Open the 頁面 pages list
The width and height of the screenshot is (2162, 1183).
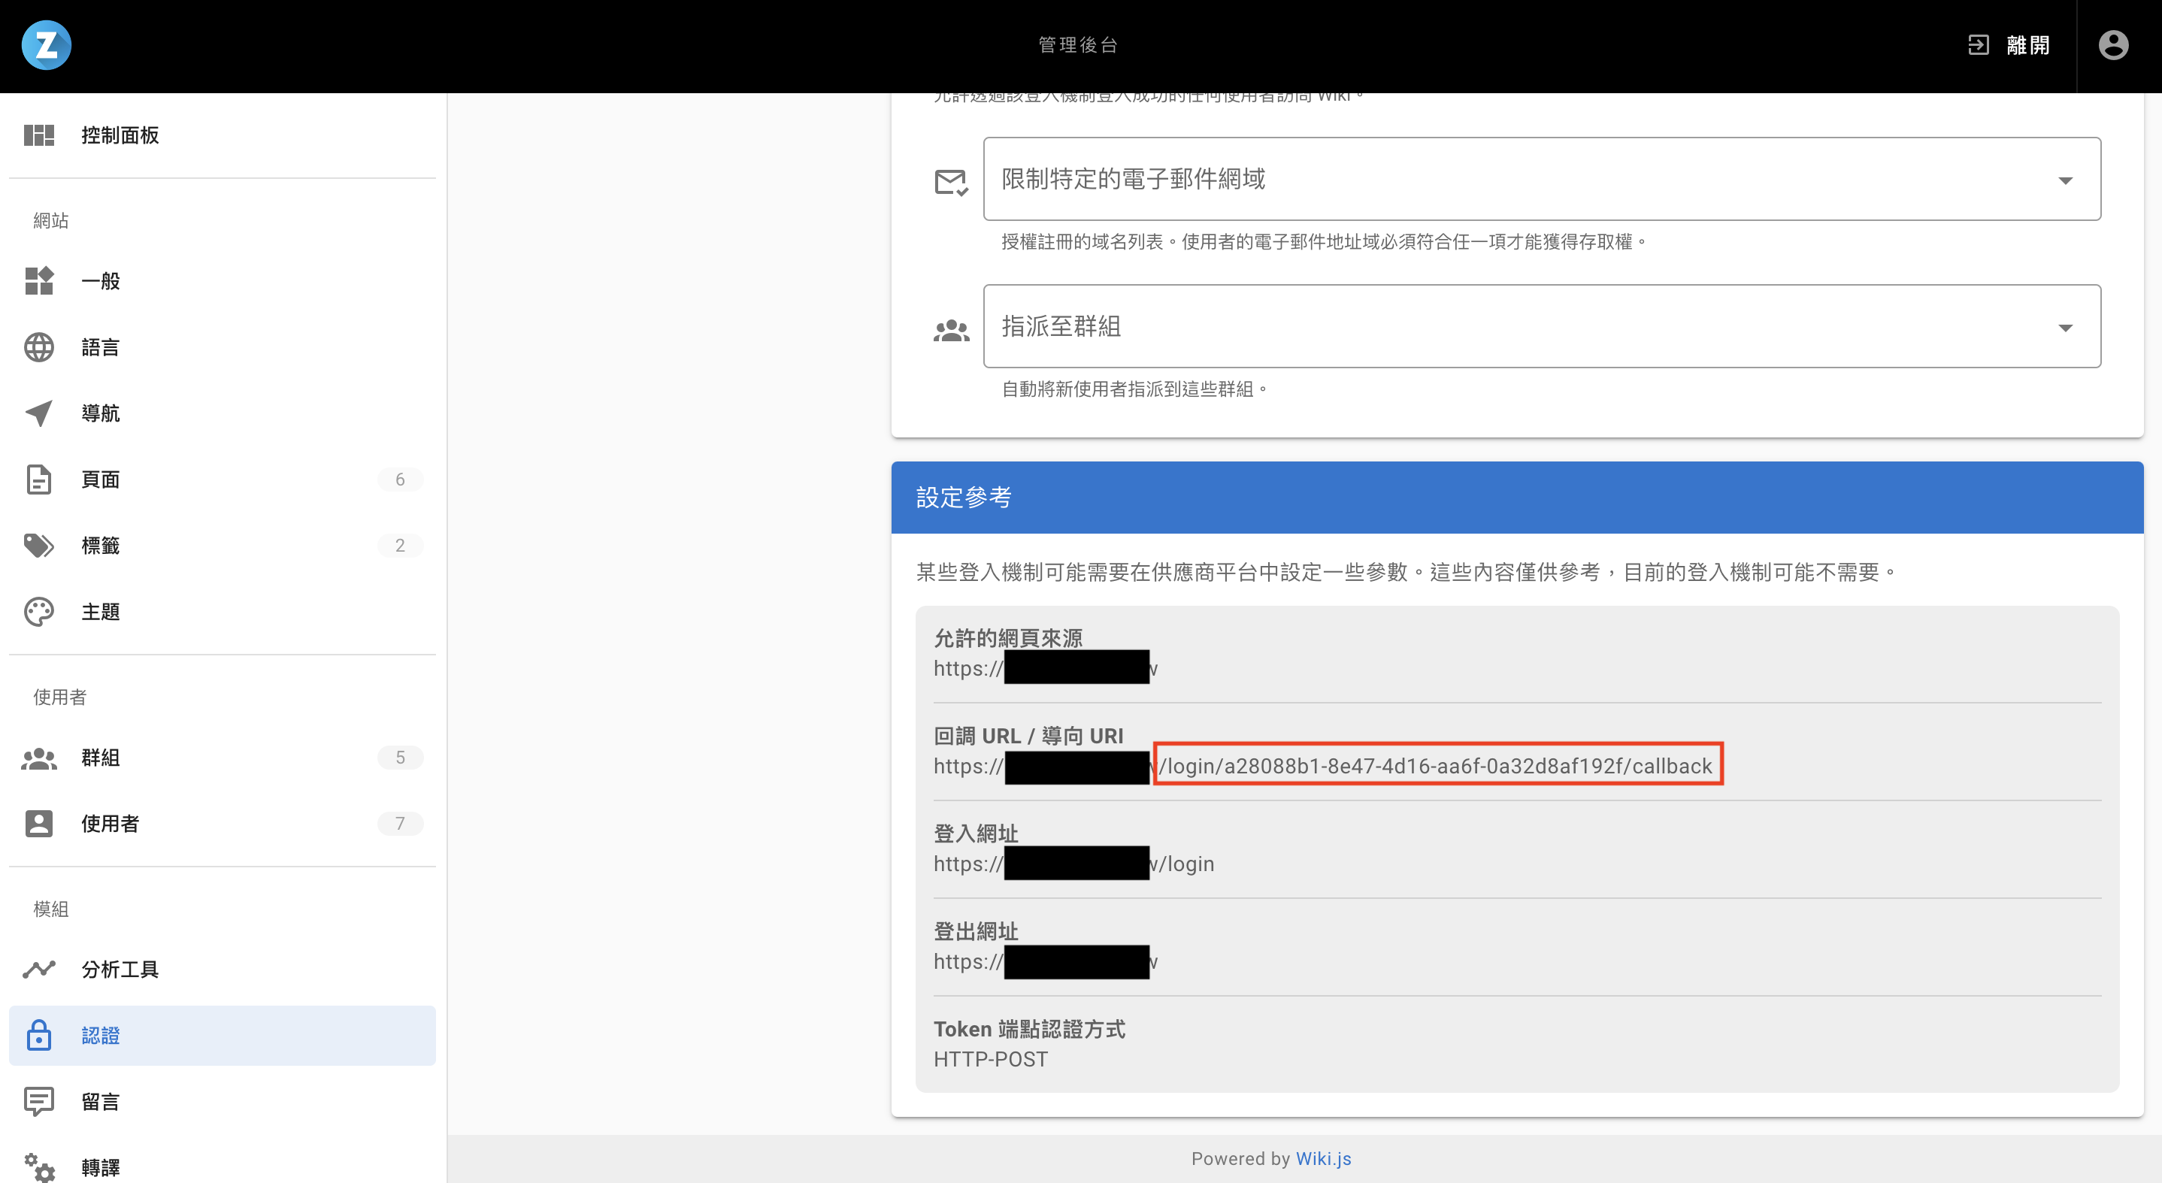tap(223, 479)
